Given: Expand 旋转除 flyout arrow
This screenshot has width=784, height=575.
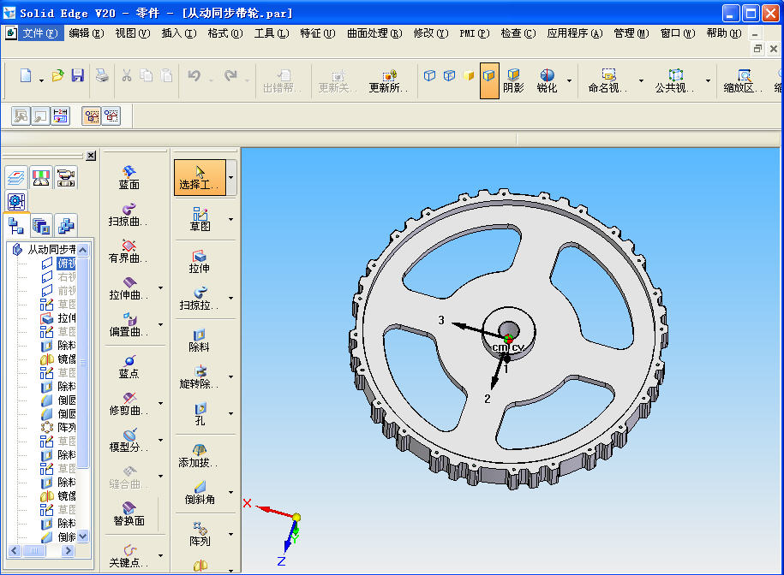Looking at the screenshot, I should point(231,376).
